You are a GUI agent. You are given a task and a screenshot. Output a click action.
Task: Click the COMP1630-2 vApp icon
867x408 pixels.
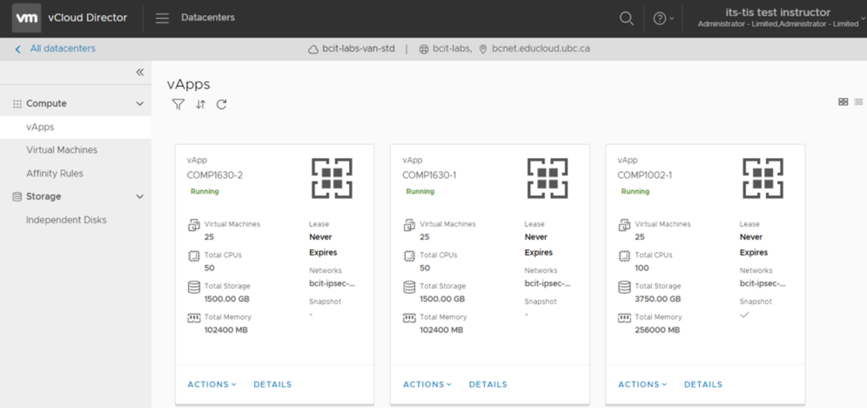coord(332,178)
